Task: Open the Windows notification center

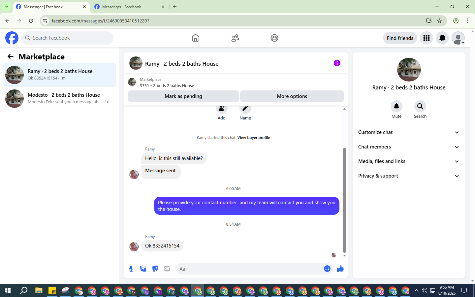Action: [464, 290]
